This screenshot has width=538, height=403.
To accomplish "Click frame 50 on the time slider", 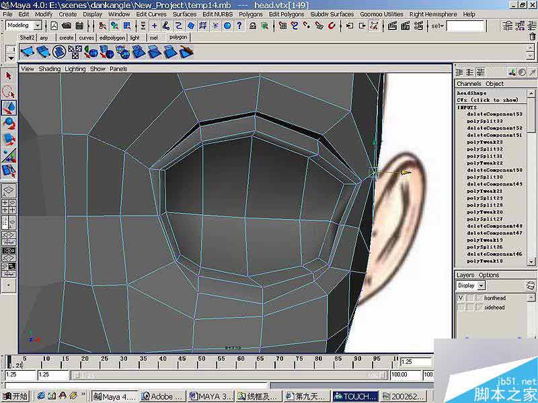I will pos(201,361).
